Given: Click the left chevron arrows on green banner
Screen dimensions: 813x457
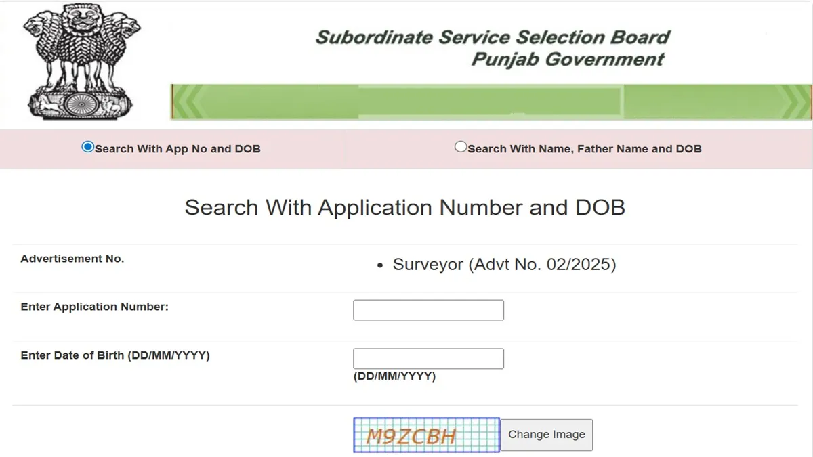Looking at the screenshot, I should pos(187,102).
